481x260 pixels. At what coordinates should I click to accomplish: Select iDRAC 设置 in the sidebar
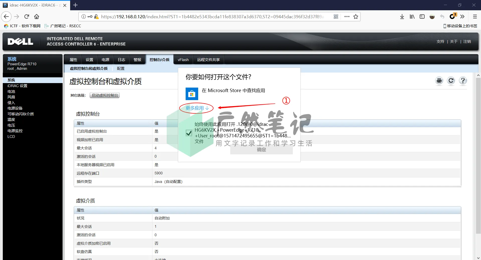click(17, 86)
